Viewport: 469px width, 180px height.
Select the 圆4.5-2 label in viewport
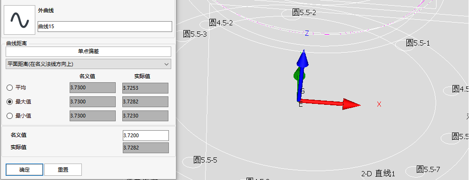point(221,23)
